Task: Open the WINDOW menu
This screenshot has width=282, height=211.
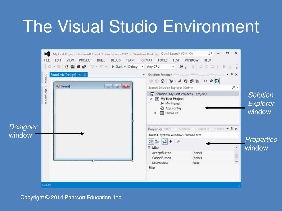Action: click(x=192, y=60)
